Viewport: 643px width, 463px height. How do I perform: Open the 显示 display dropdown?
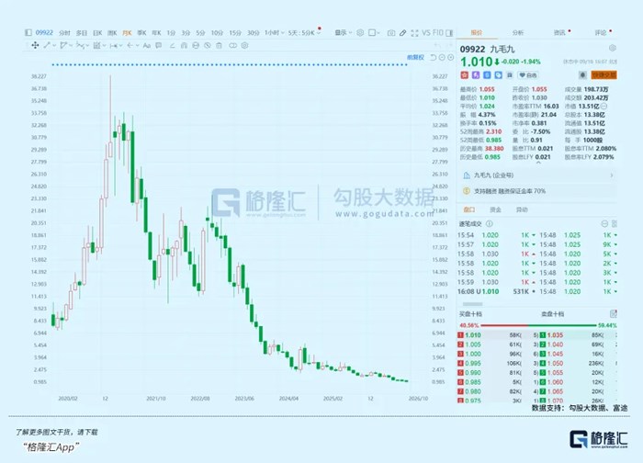click(344, 33)
